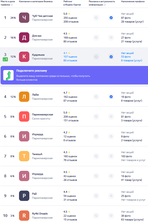Select the Ry4ki Dreads company name
The width and height of the screenshot is (148, 224).
(40, 214)
